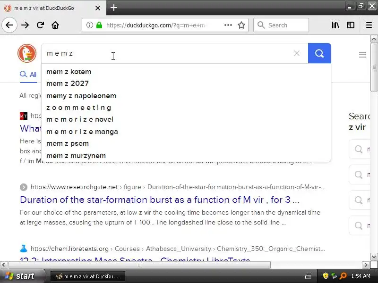
Task: Click the DuckDuckGo duck logo
Action: [x=27, y=53]
